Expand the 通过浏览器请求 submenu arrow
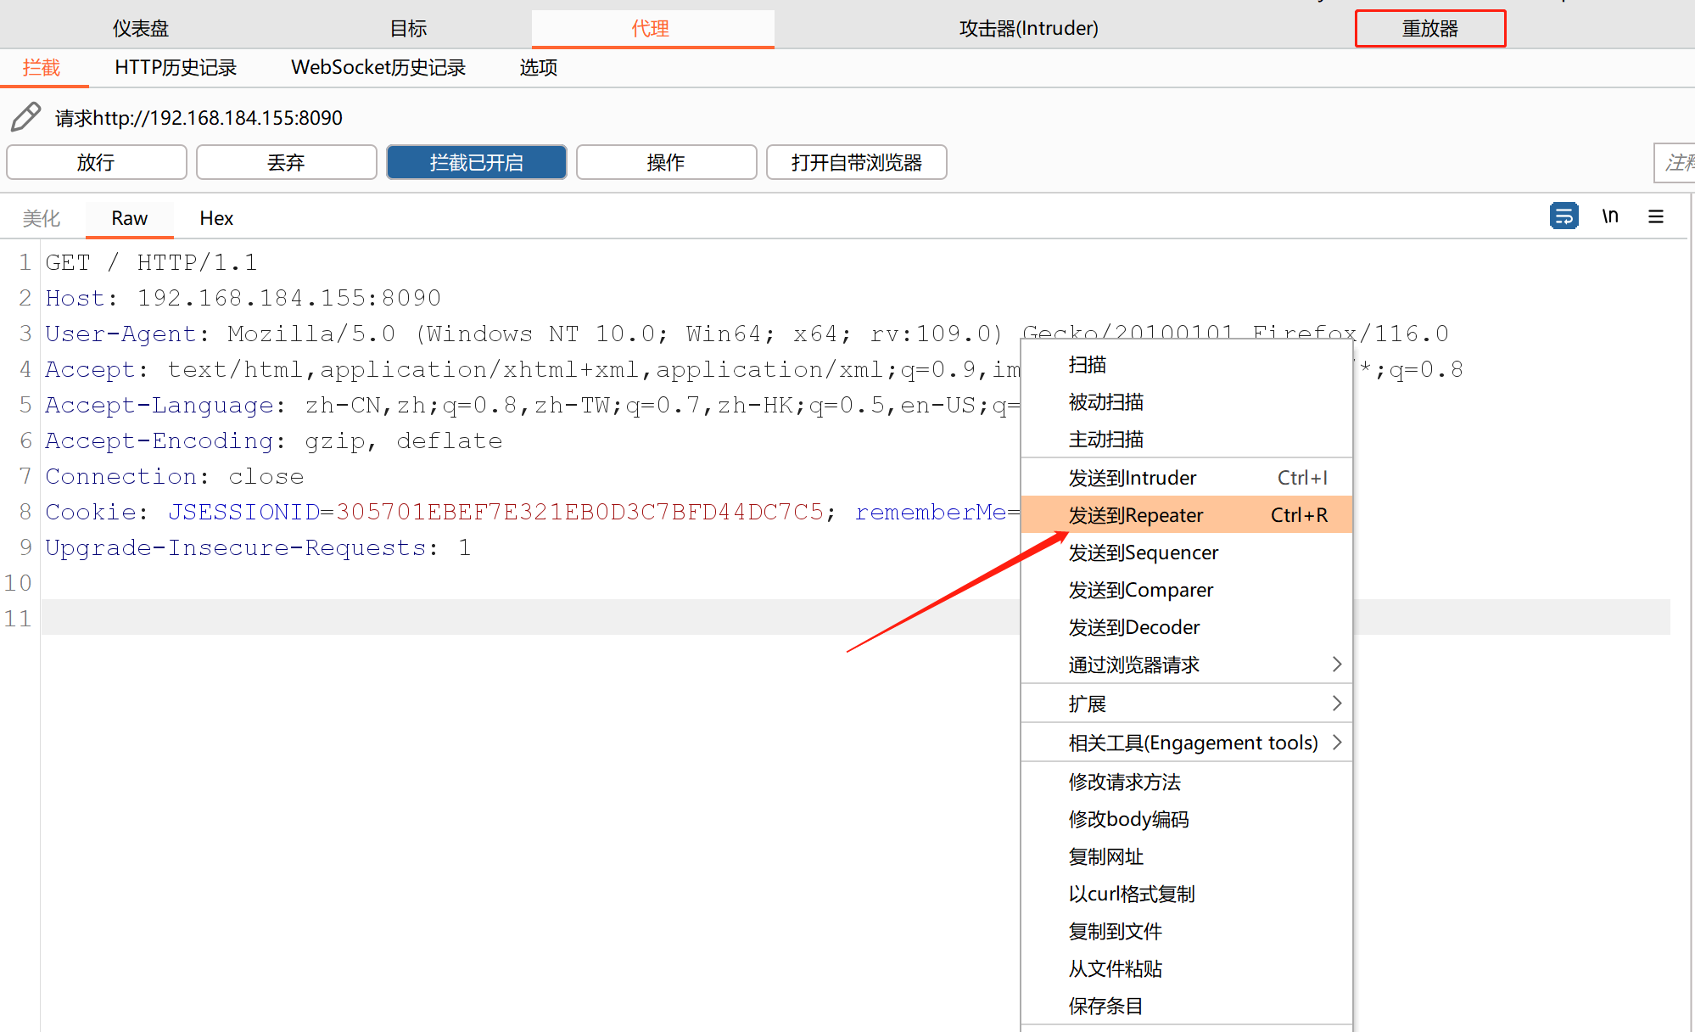The height and width of the screenshot is (1032, 1695). pyautogui.click(x=1336, y=665)
